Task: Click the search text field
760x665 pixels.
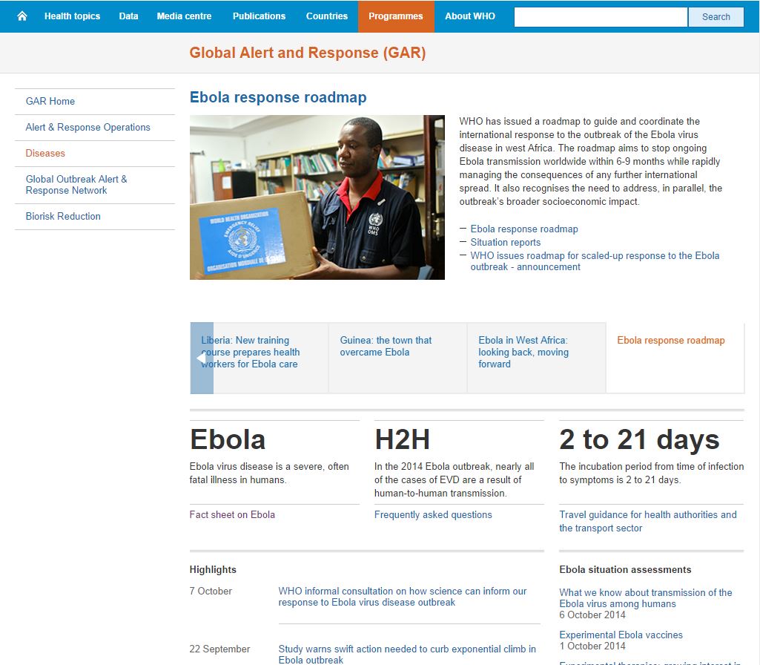Action: click(x=601, y=17)
